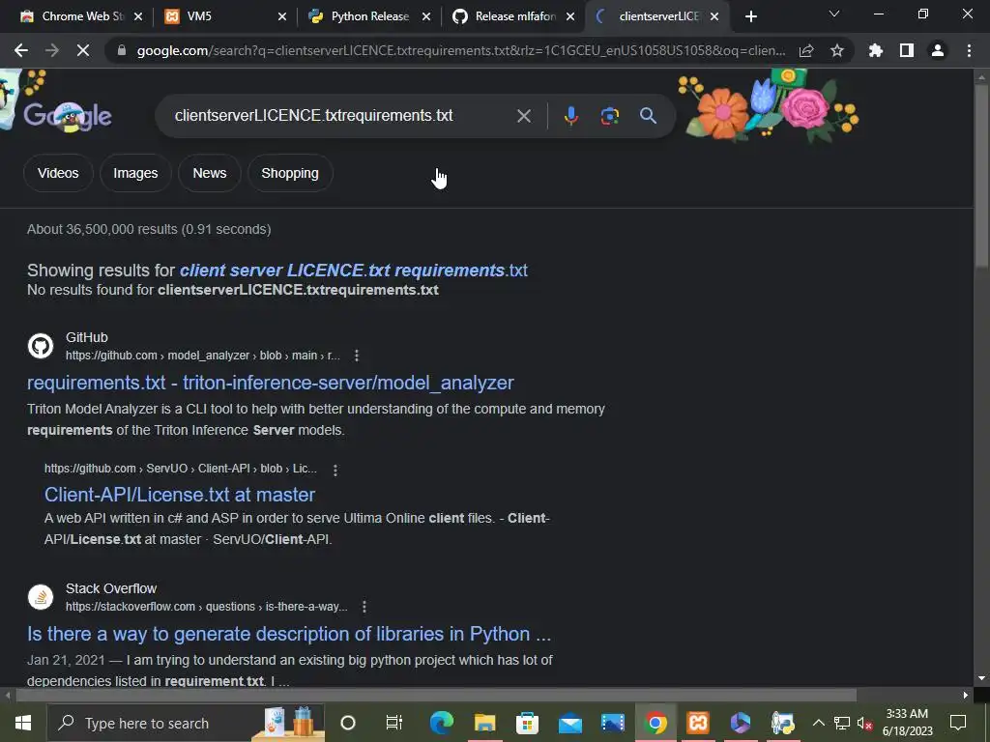
Task: Start a voice search with the microphone
Action: point(570,116)
